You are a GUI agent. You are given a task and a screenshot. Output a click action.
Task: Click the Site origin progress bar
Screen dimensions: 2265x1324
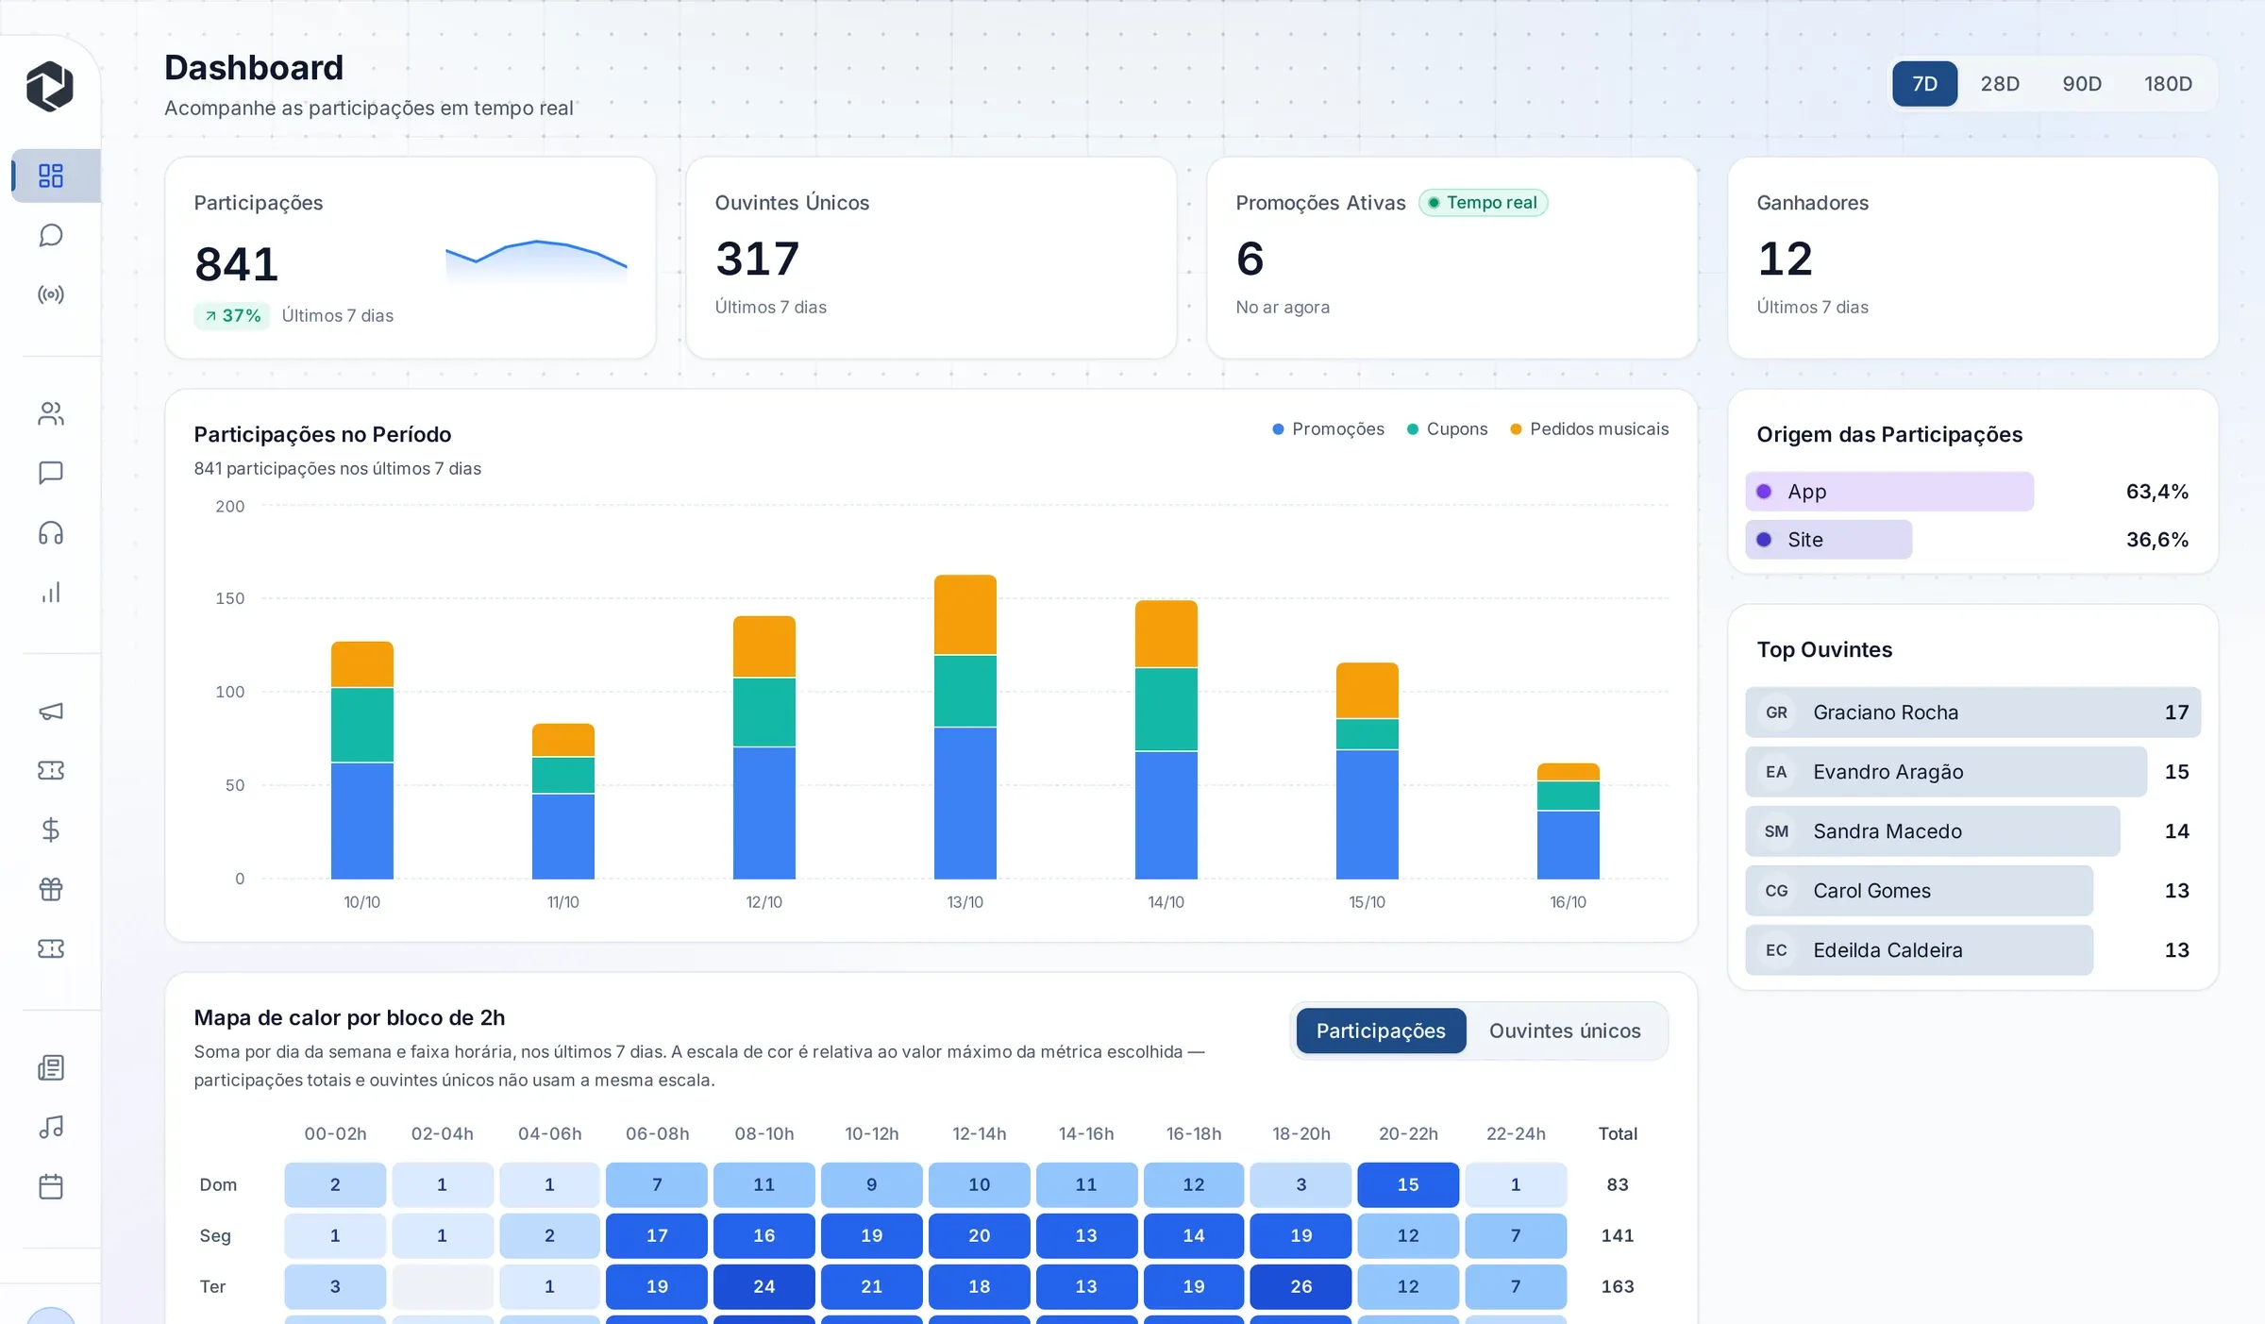1828,540
